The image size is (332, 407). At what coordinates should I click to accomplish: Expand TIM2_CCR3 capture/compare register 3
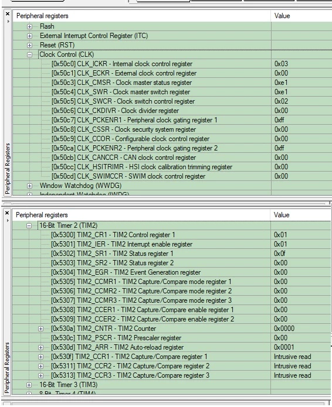(40, 375)
